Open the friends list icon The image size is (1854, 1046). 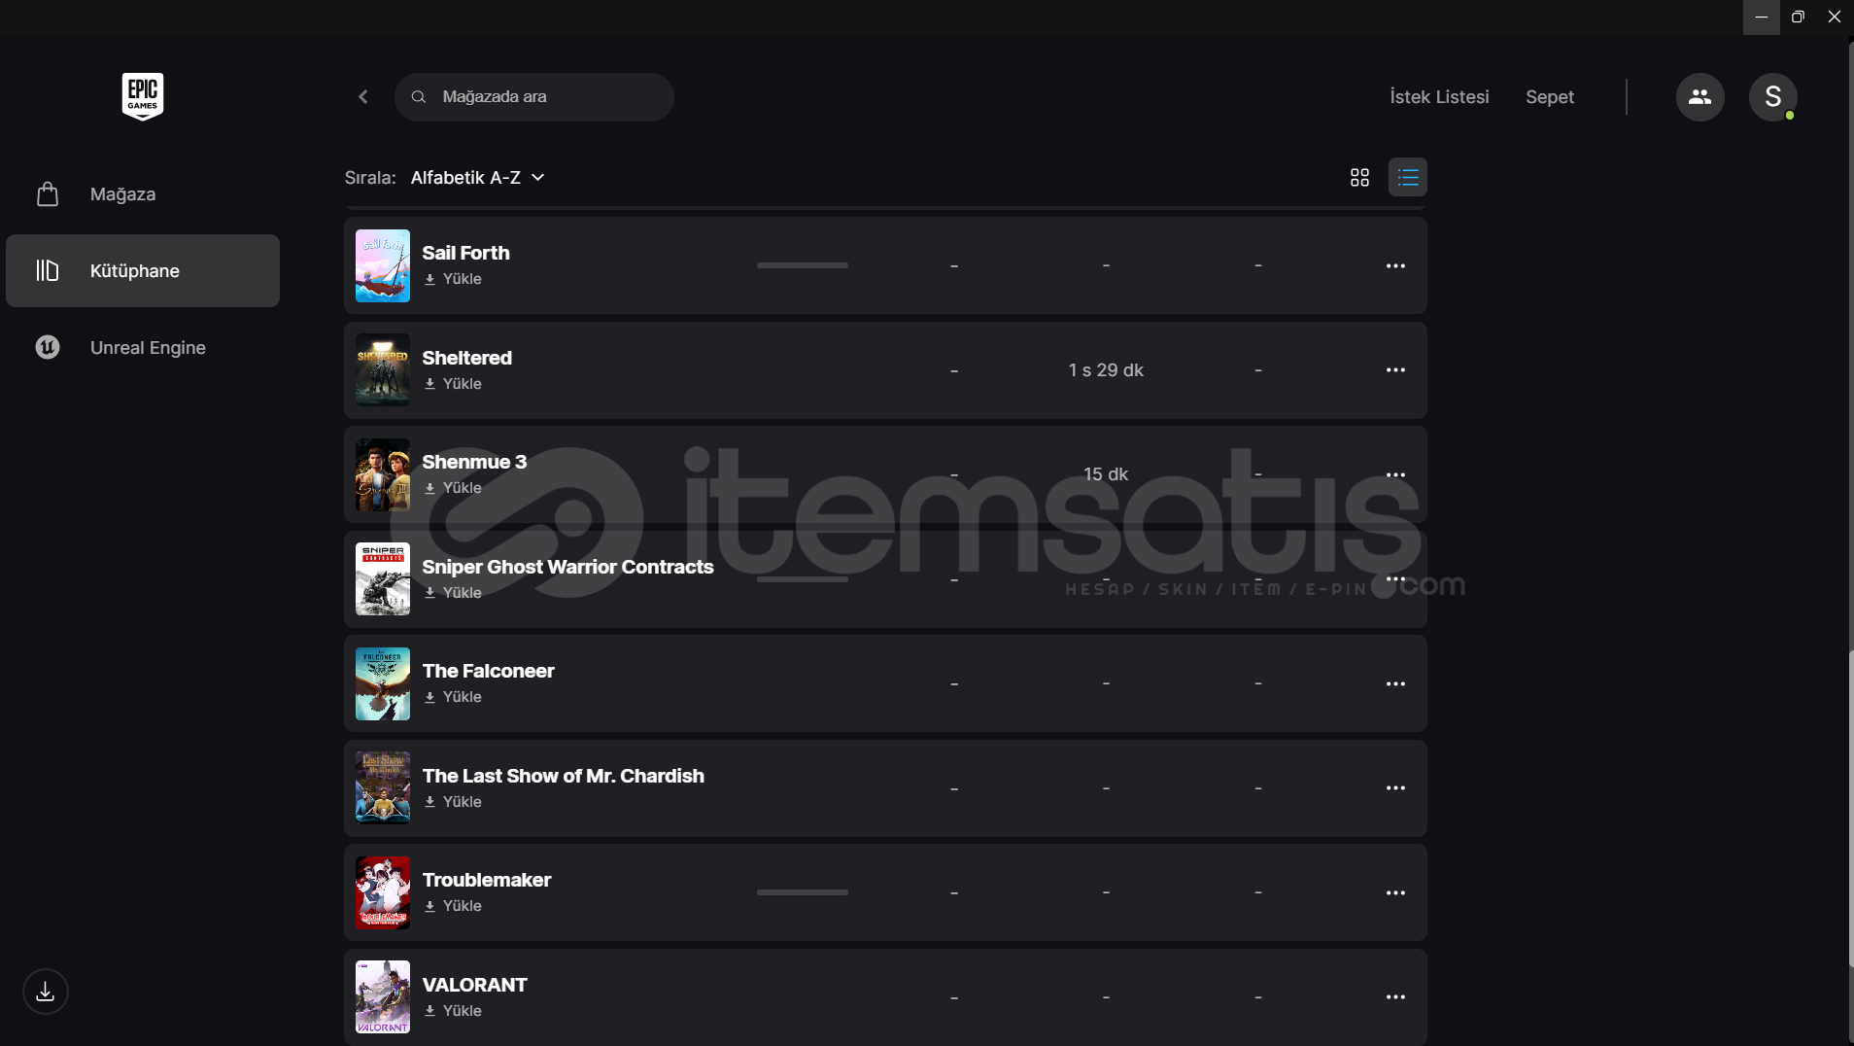click(x=1699, y=97)
